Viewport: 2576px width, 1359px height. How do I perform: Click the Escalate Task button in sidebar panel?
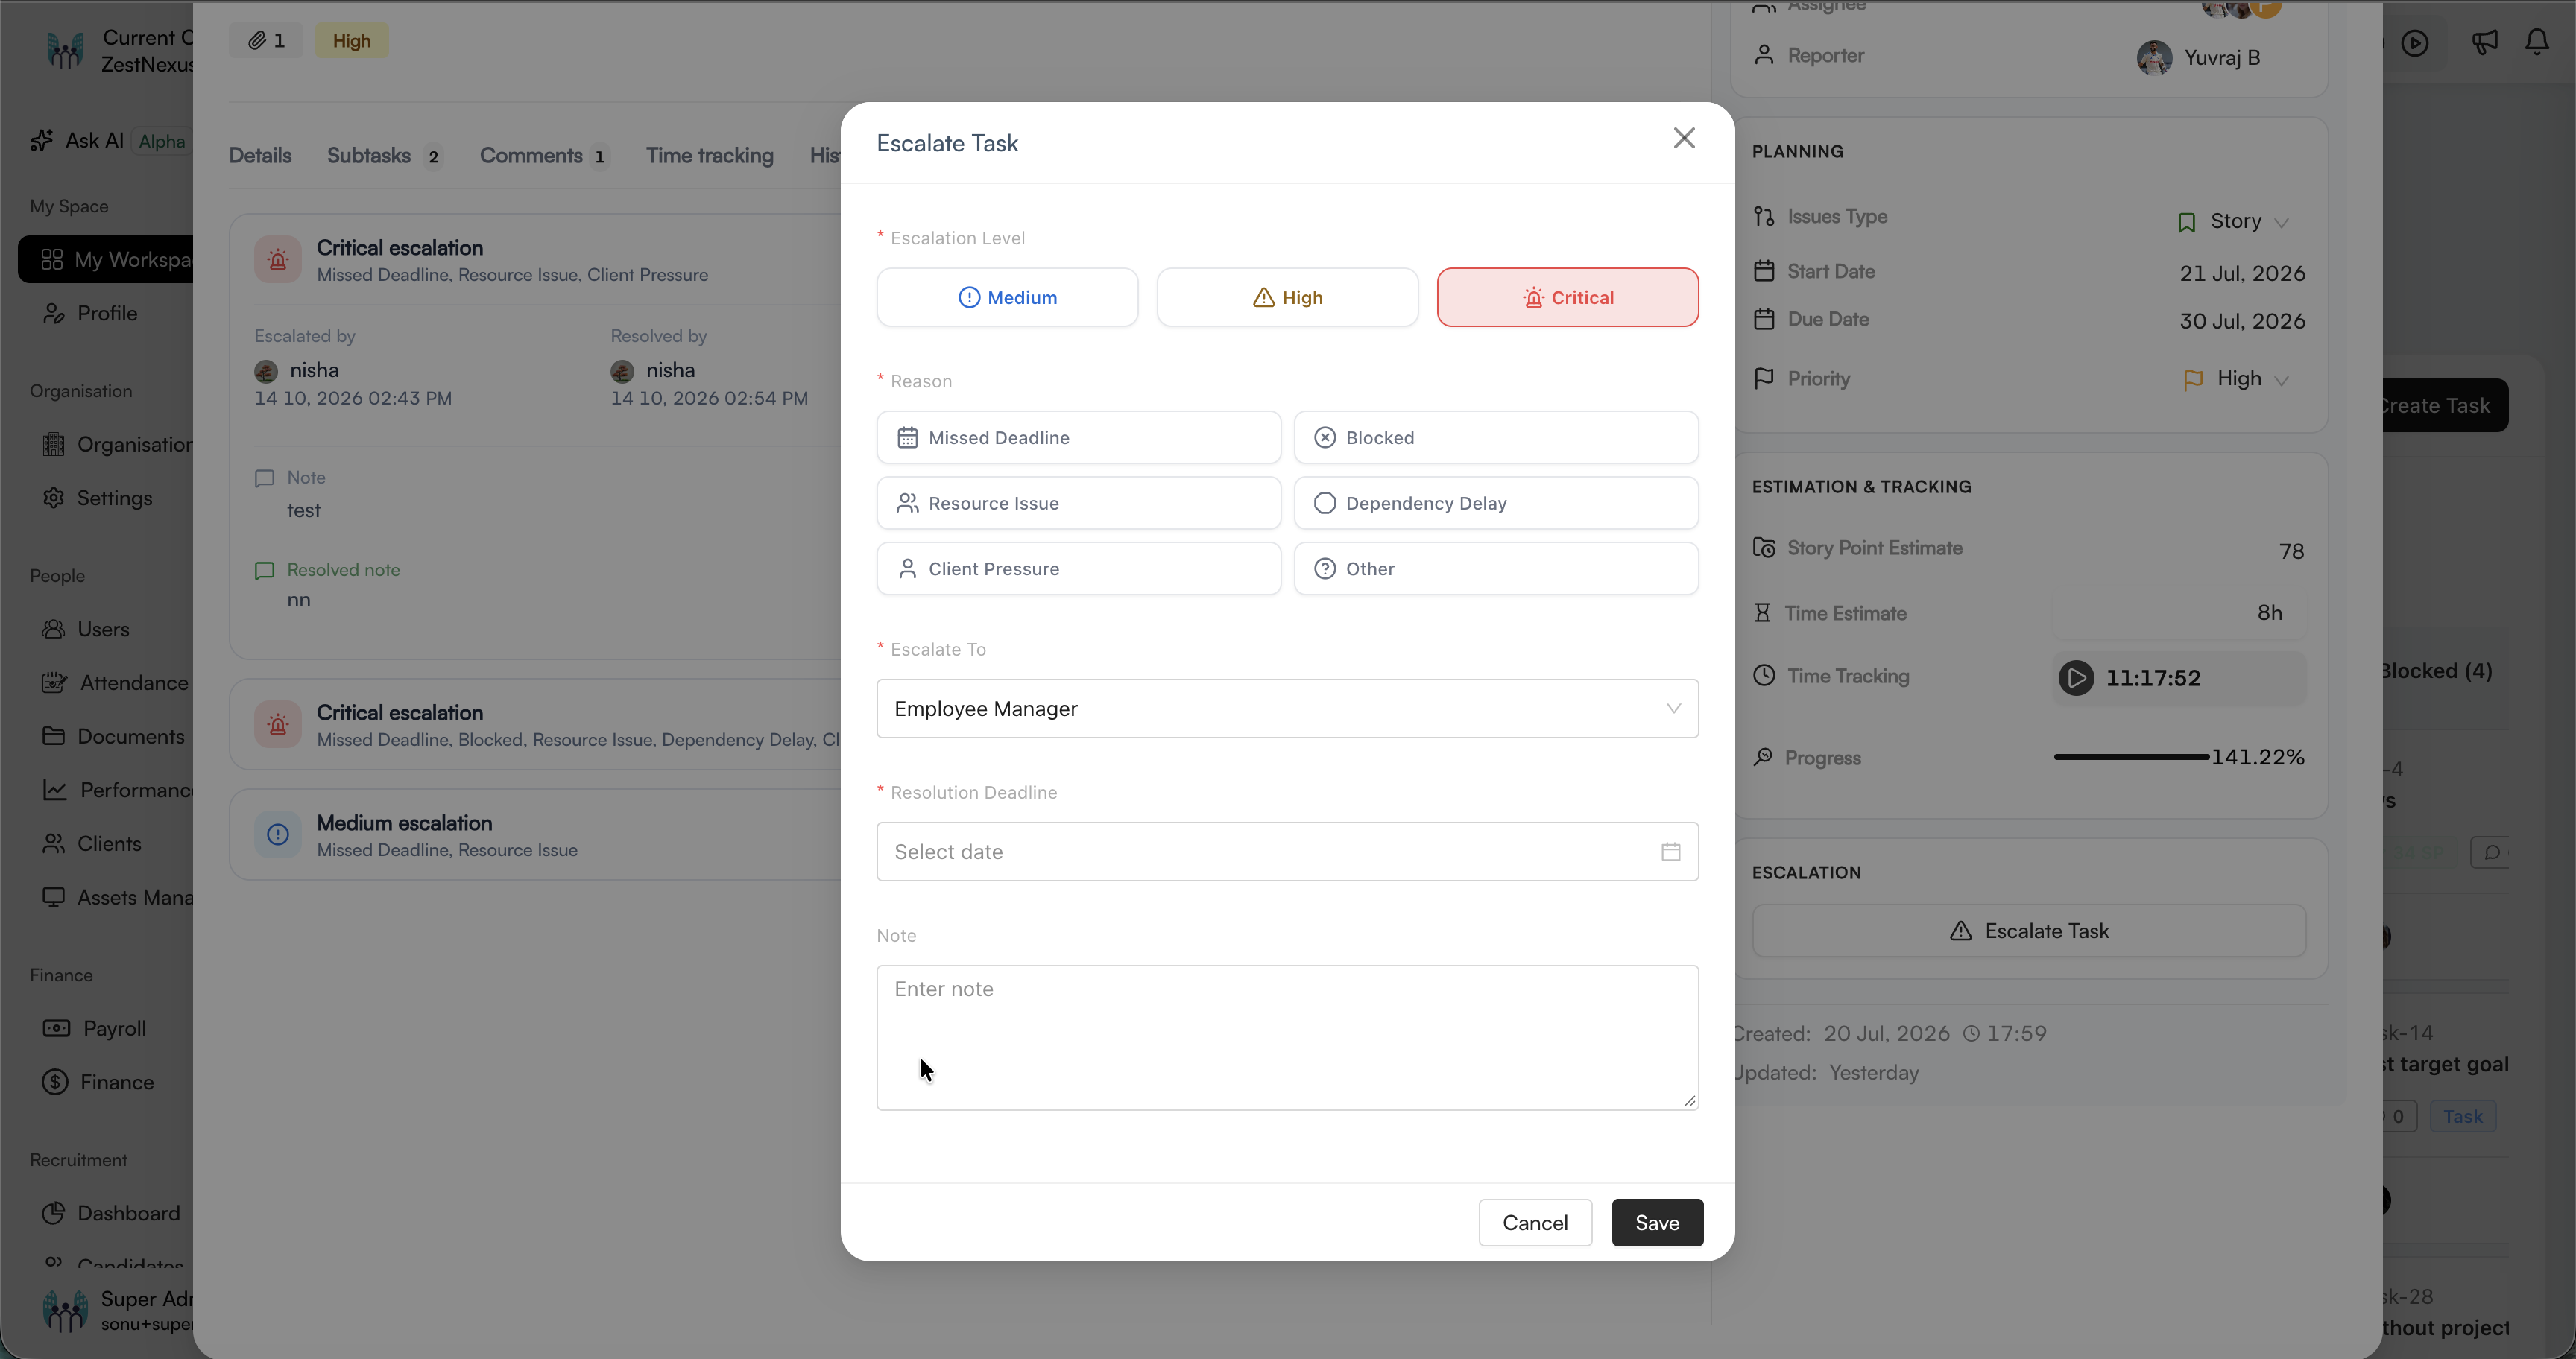point(2029,931)
